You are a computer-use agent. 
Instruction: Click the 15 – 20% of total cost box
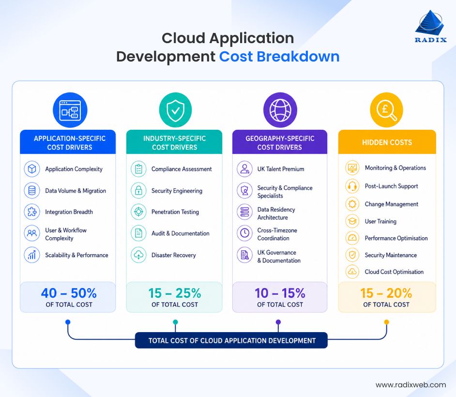[x=387, y=297]
